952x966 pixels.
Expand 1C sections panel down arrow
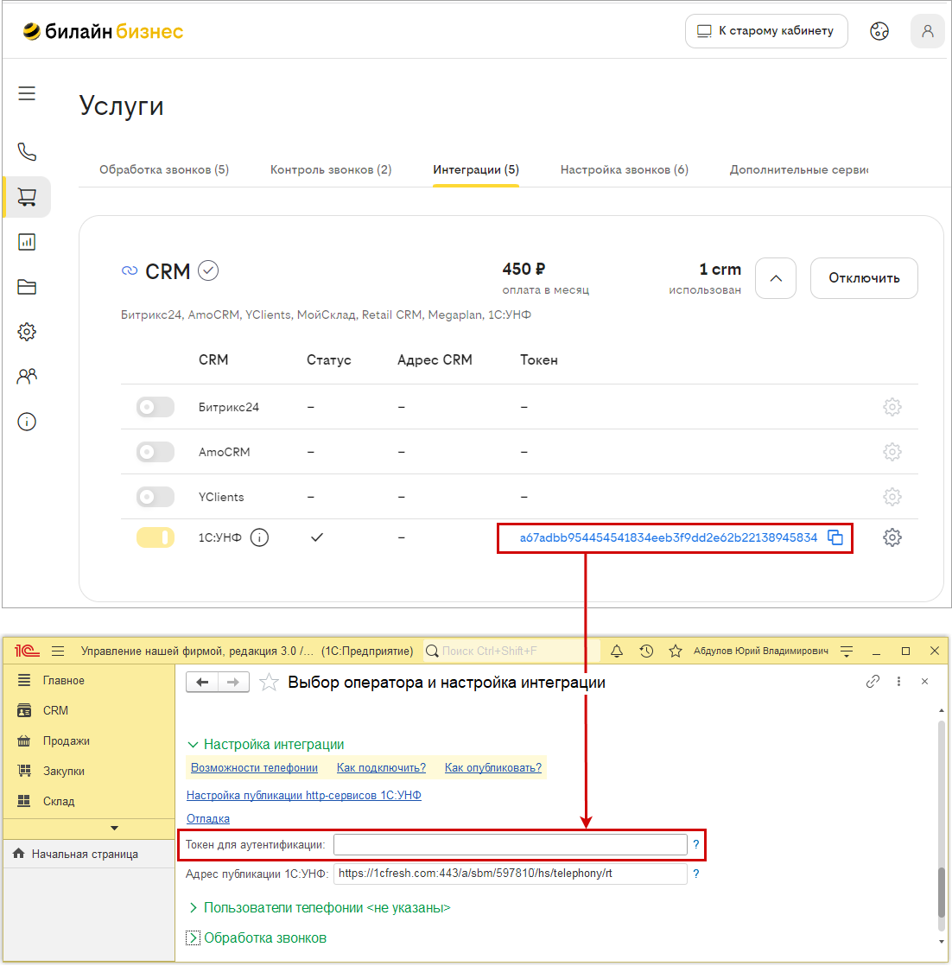click(x=115, y=829)
